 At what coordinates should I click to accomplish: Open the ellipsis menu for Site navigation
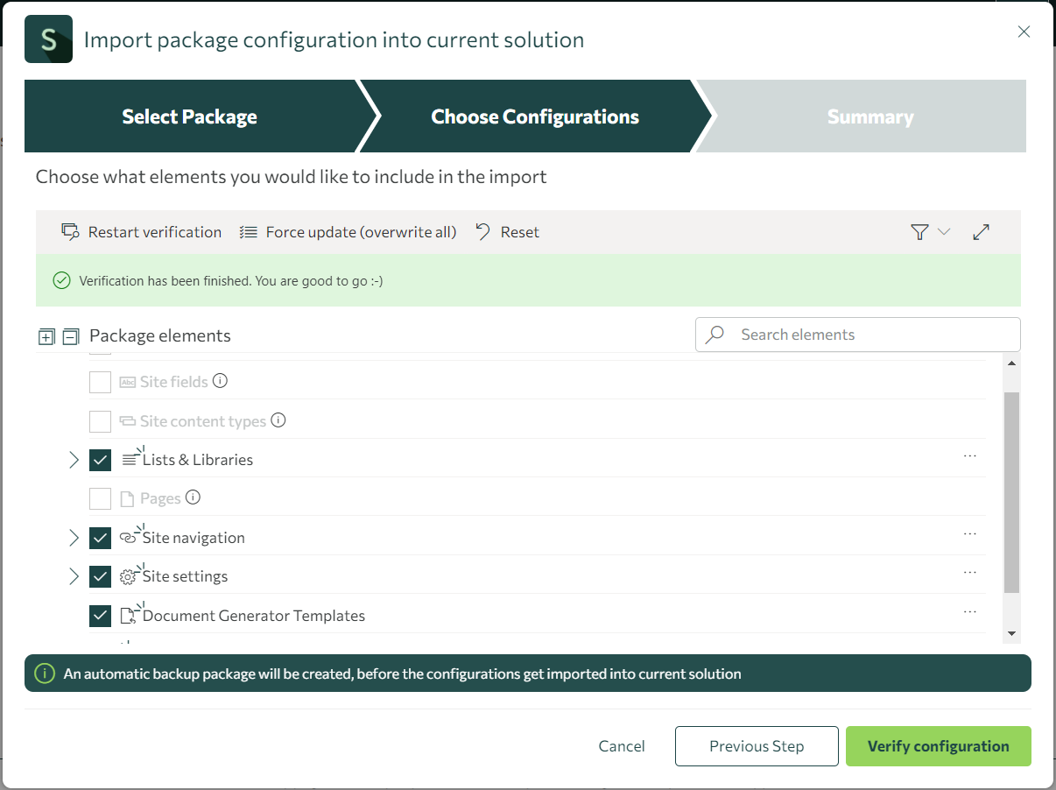pyautogui.click(x=969, y=533)
